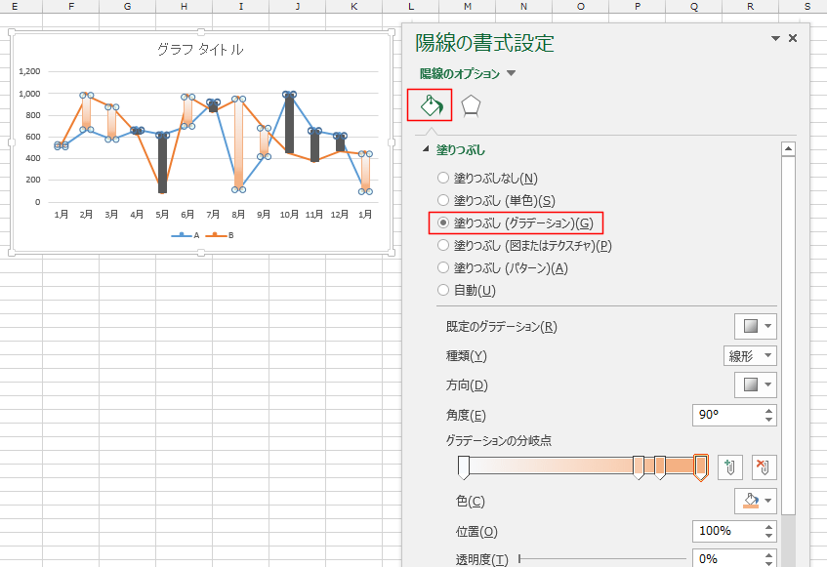Click the 角度 input field showing 90°
The width and height of the screenshot is (827, 567).
727,415
